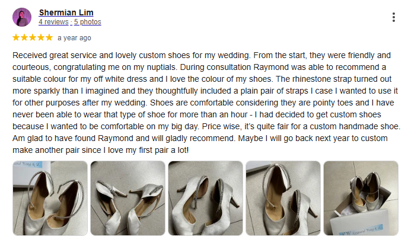View the third shoe photo thumbnail
Screen dimensions: 408x243
tap(205, 198)
